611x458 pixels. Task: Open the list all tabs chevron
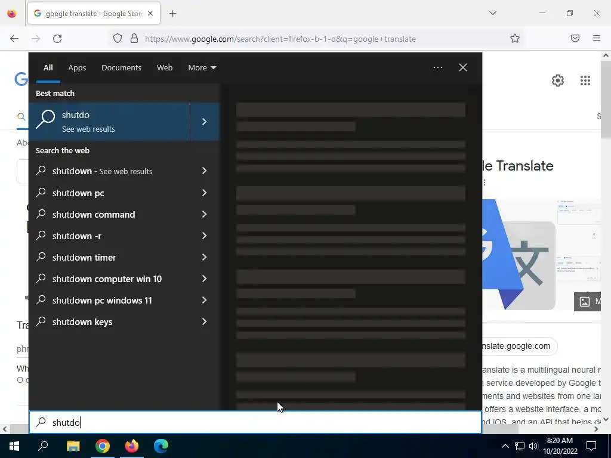[493, 13]
